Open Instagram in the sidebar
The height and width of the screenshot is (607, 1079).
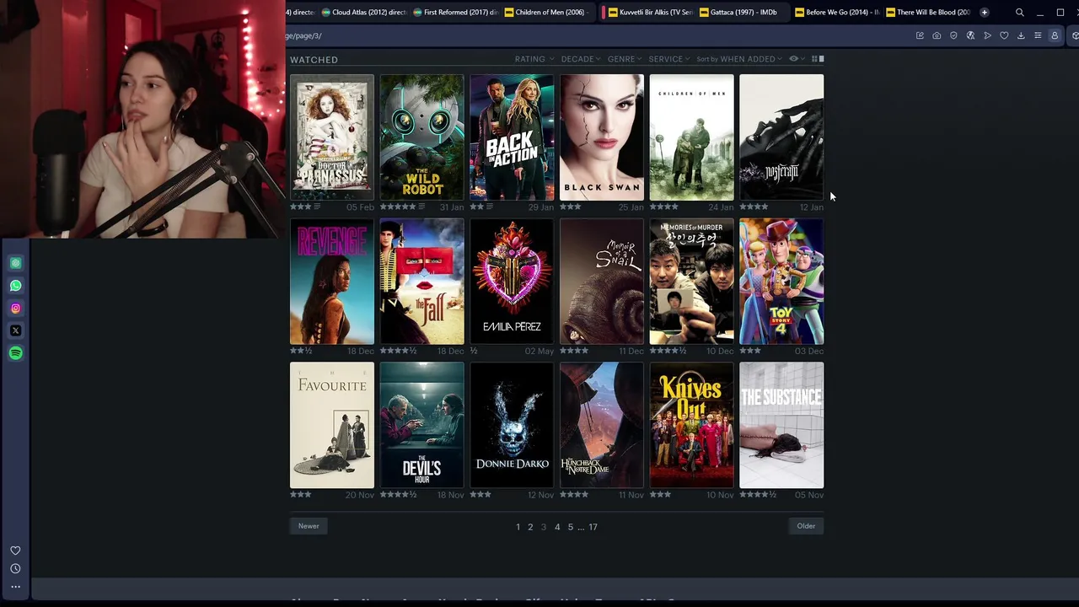point(15,309)
